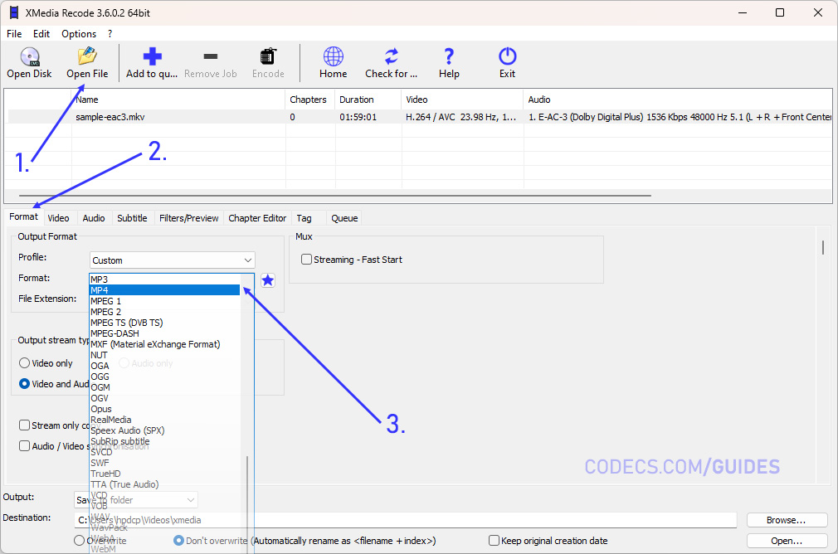Choose MP4 in the format list

tap(164, 290)
